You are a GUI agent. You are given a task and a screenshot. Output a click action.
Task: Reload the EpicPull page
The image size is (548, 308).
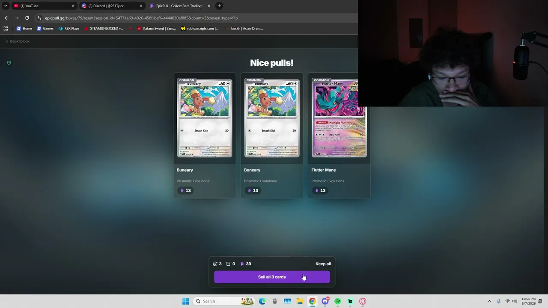27,18
